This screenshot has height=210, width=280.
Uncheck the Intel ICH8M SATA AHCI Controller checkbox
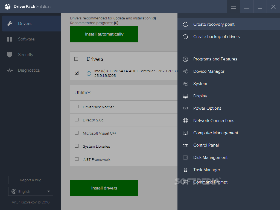pos(77,73)
